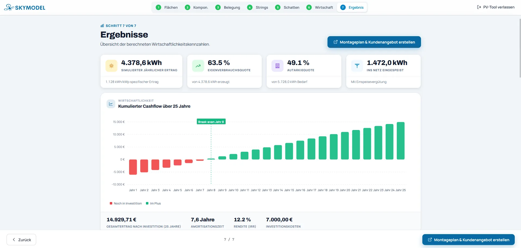Click 7.000,00 € Investitionskosten value
The height and width of the screenshot is (248, 521).
(x=279, y=219)
